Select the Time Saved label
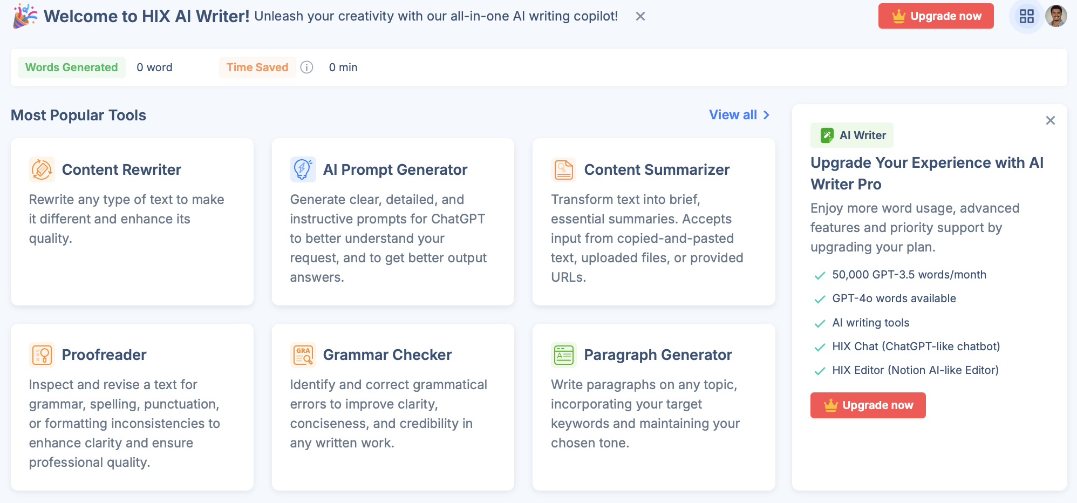Screen dimensions: 1077x503 click(x=257, y=67)
